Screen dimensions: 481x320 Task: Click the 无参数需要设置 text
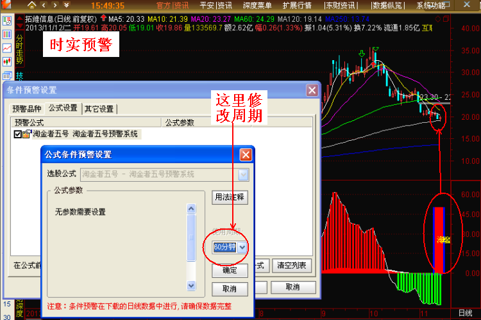80,212
